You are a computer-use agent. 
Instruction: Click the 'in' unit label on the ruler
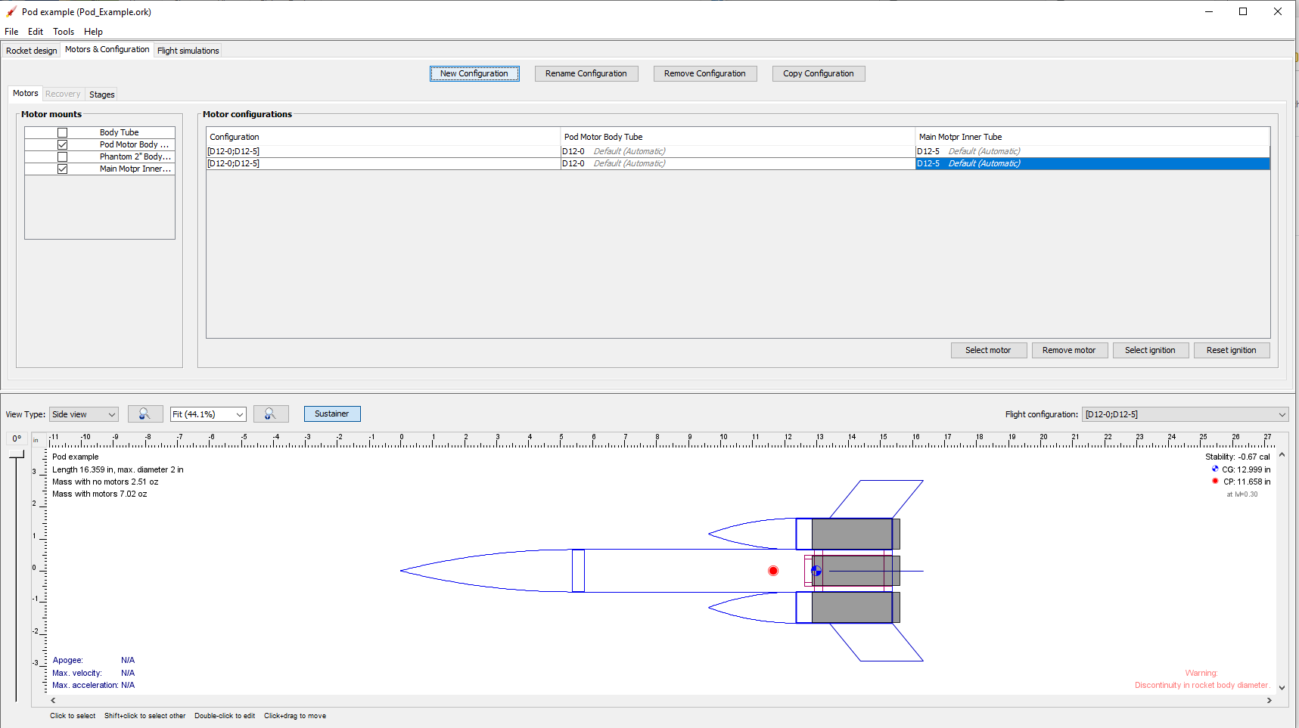(36, 439)
